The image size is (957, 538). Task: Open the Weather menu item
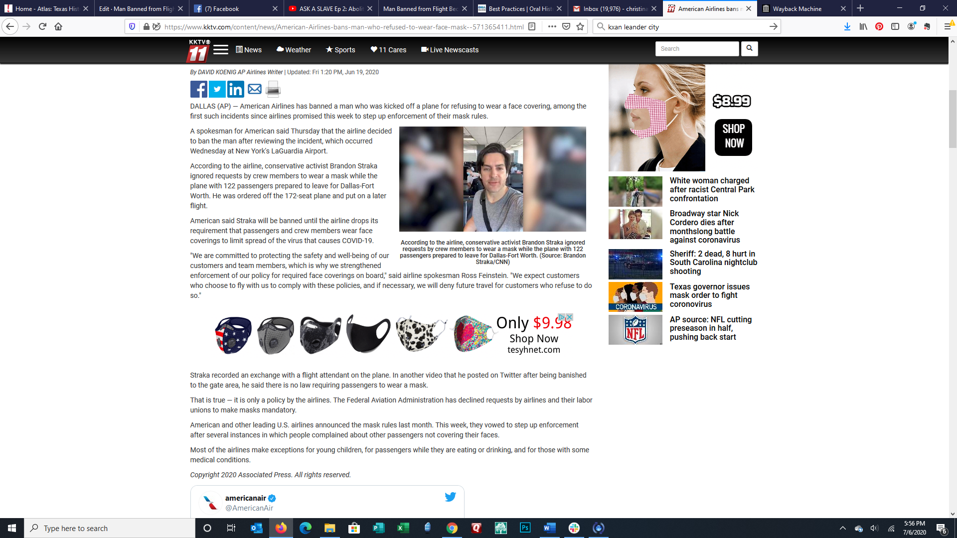(x=294, y=50)
